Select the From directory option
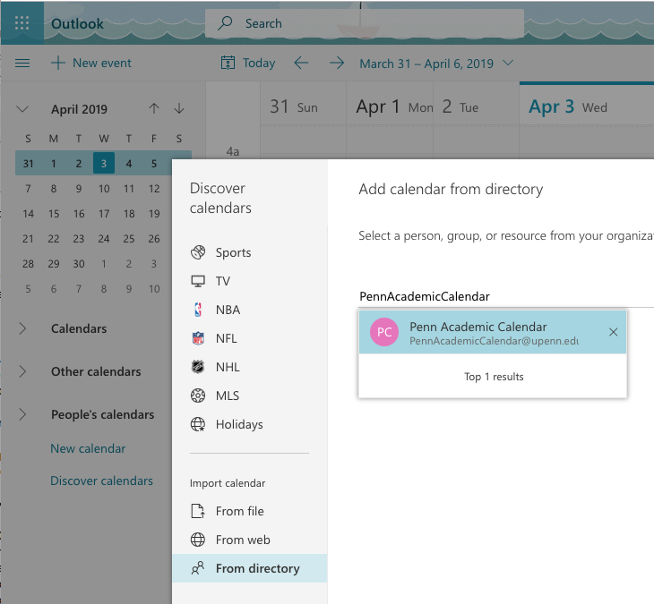Screen dimensions: 654x604 pos(249,568)
